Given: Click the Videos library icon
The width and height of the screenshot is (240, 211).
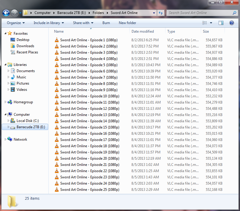Looking at the screenshot, I should click(x=13, y=89).
